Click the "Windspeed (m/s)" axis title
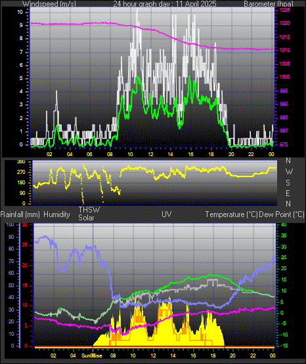This screenshot has width=306, height=364. point(49,4)
